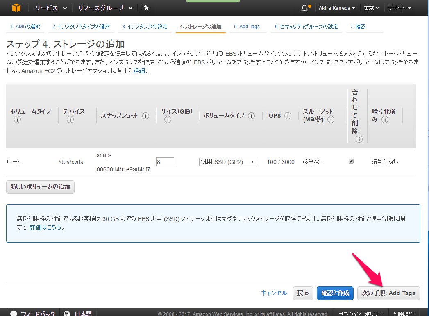Open the notifications bell icon
429x316 pixels.
(304, 8)
